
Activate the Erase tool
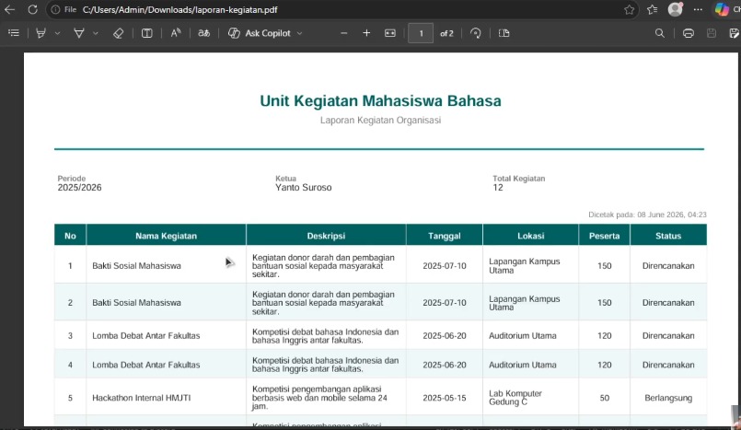[x=118, y=33]
